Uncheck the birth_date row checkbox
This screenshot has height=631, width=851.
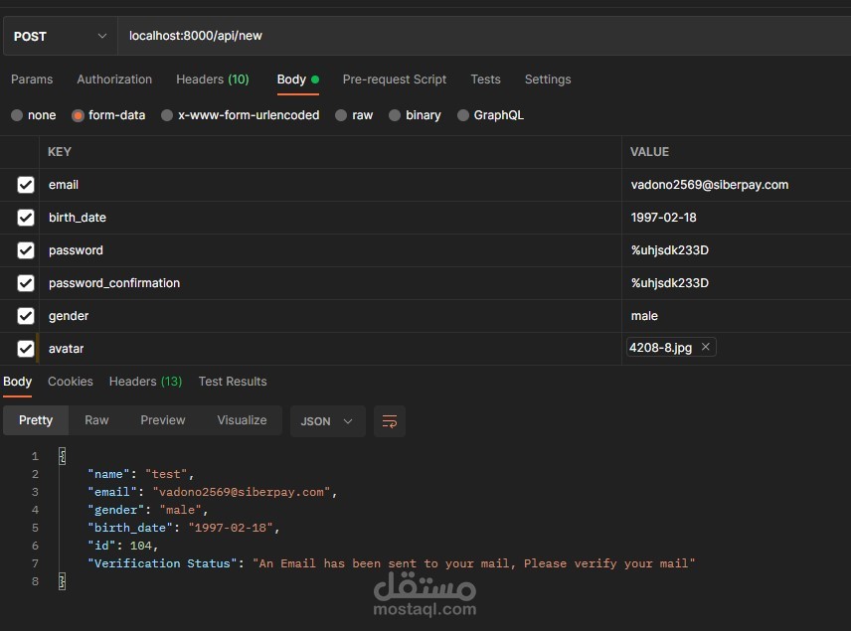(26, 218)
